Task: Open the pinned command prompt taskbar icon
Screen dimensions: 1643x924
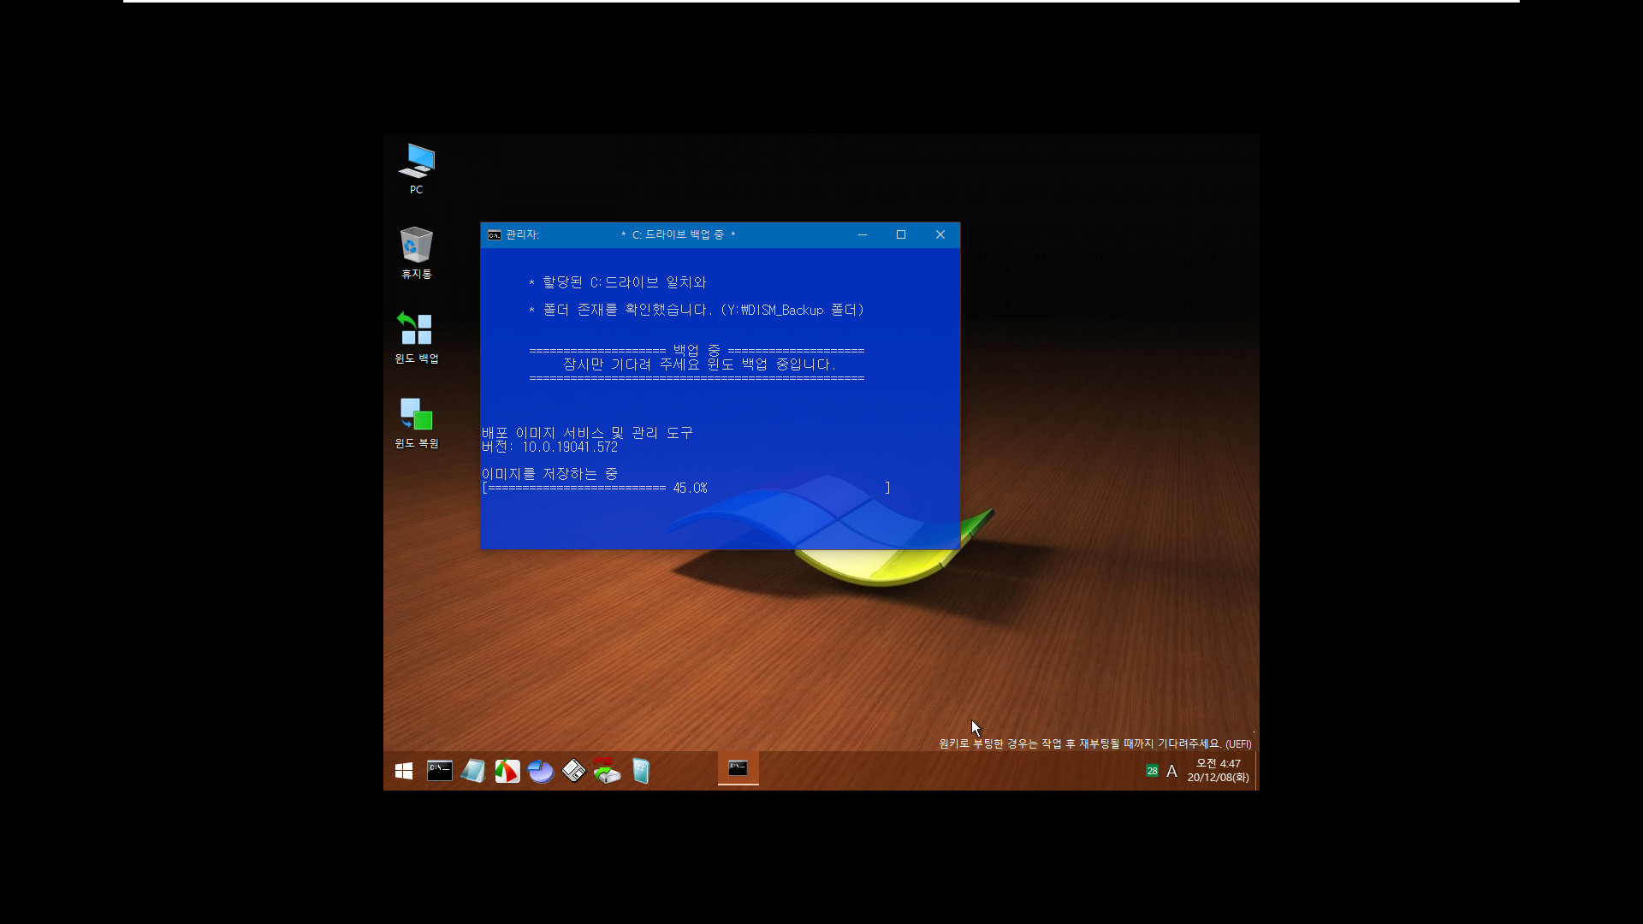Action: coord(439,771)
